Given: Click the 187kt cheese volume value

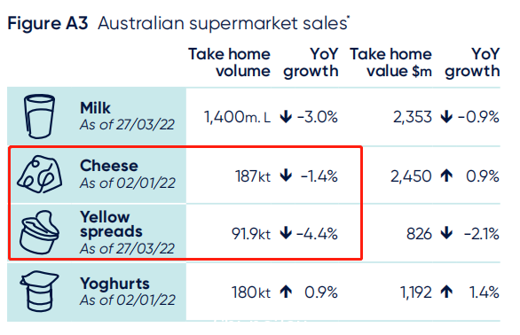Looking at the screenshot, I should 253,176.
